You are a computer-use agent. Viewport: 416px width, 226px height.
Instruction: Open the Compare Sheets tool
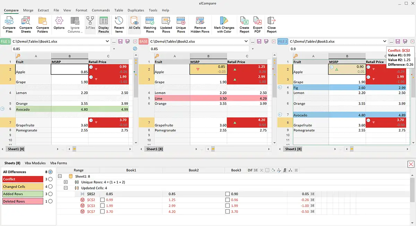[25, 24]
